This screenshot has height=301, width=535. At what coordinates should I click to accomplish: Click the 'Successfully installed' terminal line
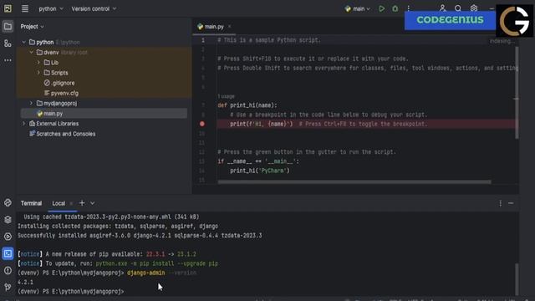140,236
